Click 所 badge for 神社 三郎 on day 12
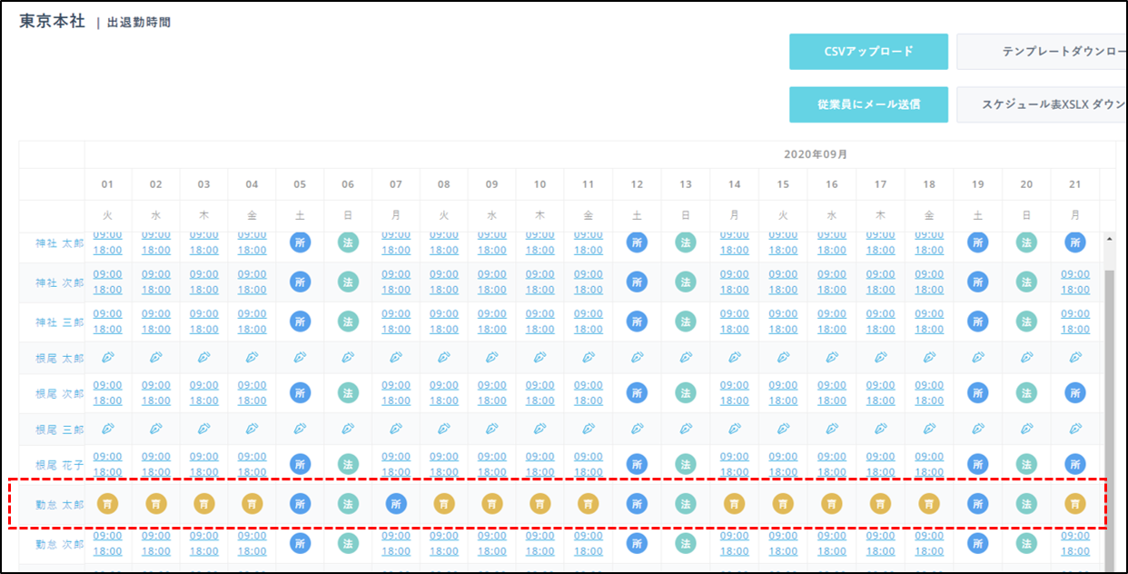 pyautogui.click(x=637, y=322)
